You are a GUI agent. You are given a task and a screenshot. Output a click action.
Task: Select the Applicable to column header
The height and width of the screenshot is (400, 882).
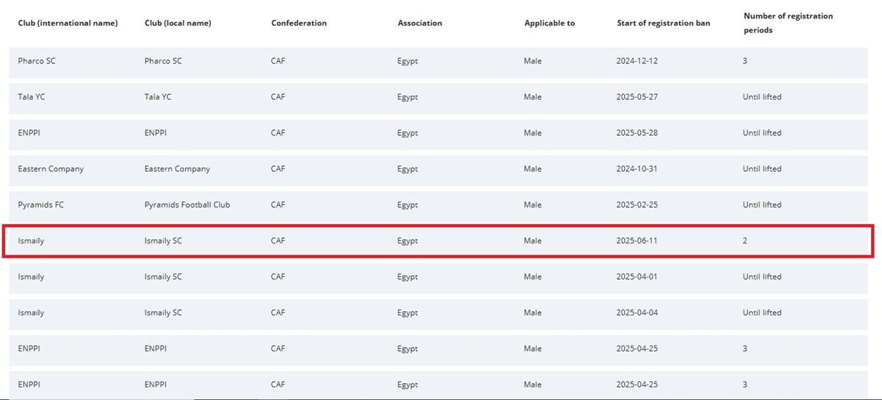click(549, 23)
